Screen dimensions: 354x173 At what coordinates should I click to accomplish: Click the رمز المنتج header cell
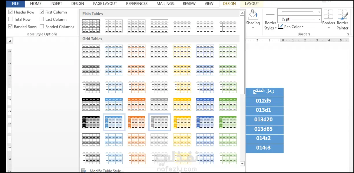click(x=265, y=92)
